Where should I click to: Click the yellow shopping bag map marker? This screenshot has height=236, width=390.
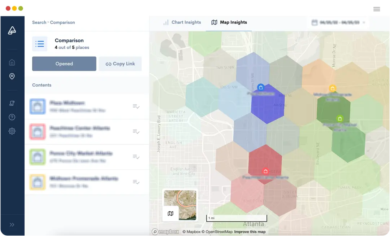point(333,88)
